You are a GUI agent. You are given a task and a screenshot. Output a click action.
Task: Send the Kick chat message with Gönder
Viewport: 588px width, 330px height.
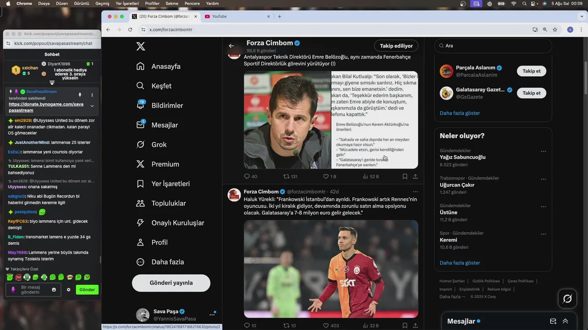(x=87, y=290)
